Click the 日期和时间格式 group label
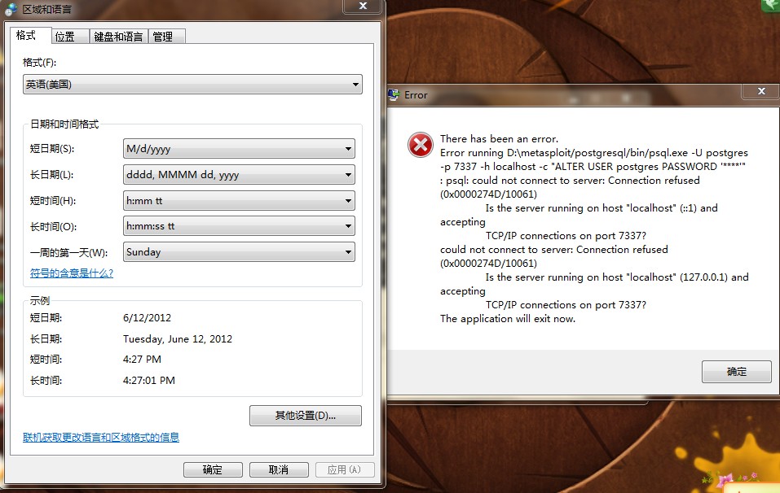The image size is (780, 493). (x=64, y=124)
